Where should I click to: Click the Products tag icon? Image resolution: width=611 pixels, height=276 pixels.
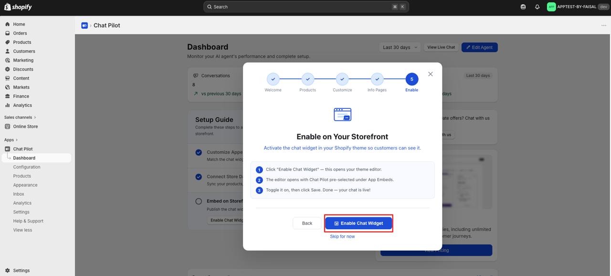(x=7, y=42)
